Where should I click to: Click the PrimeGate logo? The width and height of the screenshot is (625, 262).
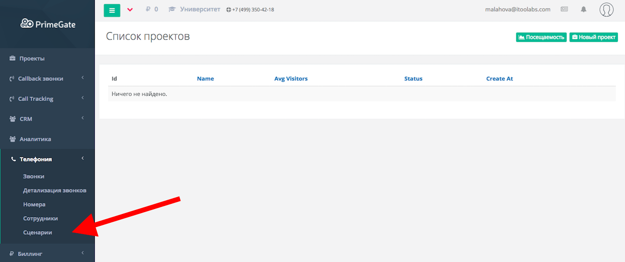pyautogui.click(x=48, y=24)
